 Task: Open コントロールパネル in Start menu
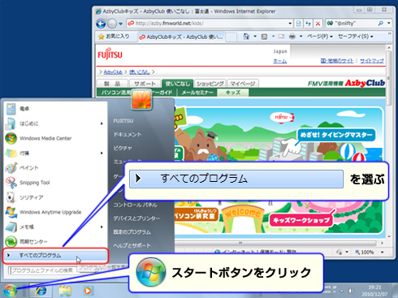135,205
